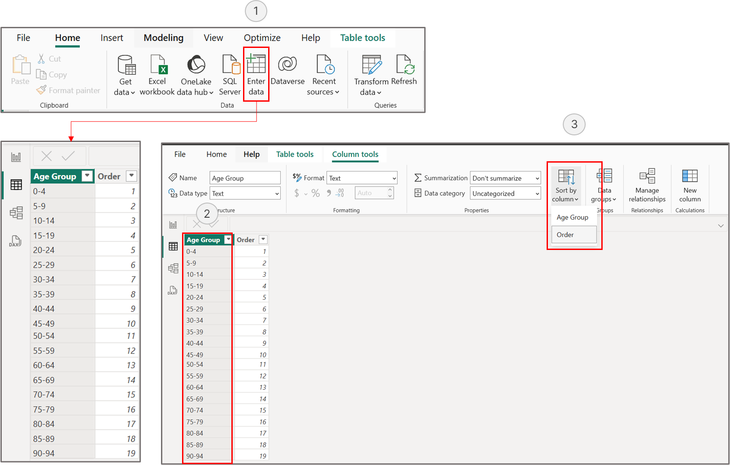This screenshot has height=465, width=730.
Task: Open the Column tools tab
Action: coord(355,154)
